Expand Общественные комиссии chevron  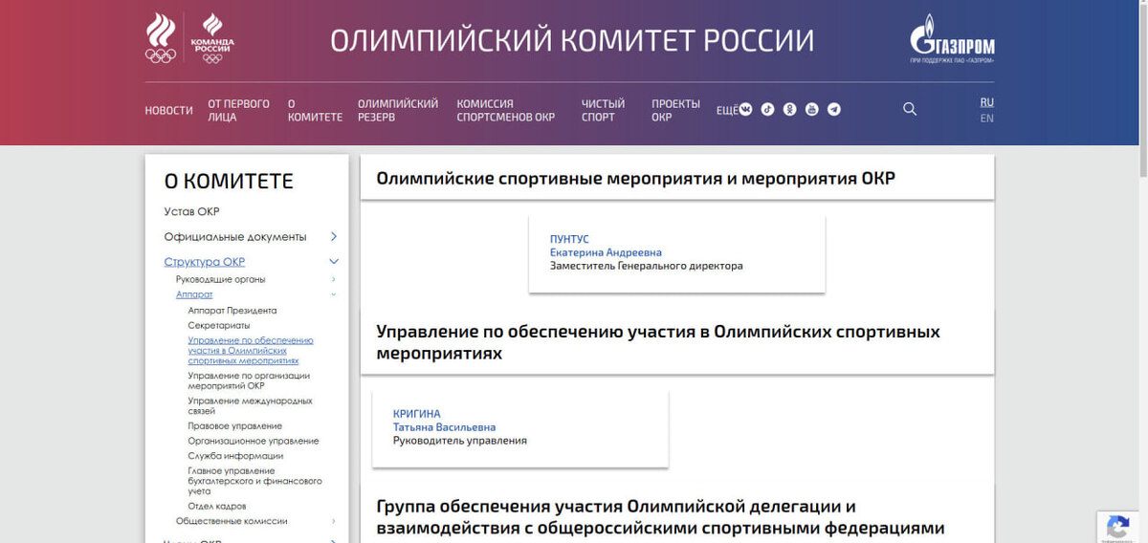pyautogui.click(x=334, y=521)
